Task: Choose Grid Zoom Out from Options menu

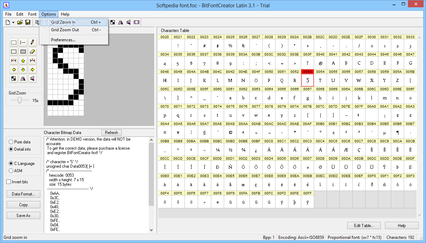Action: tap(74, 30)
